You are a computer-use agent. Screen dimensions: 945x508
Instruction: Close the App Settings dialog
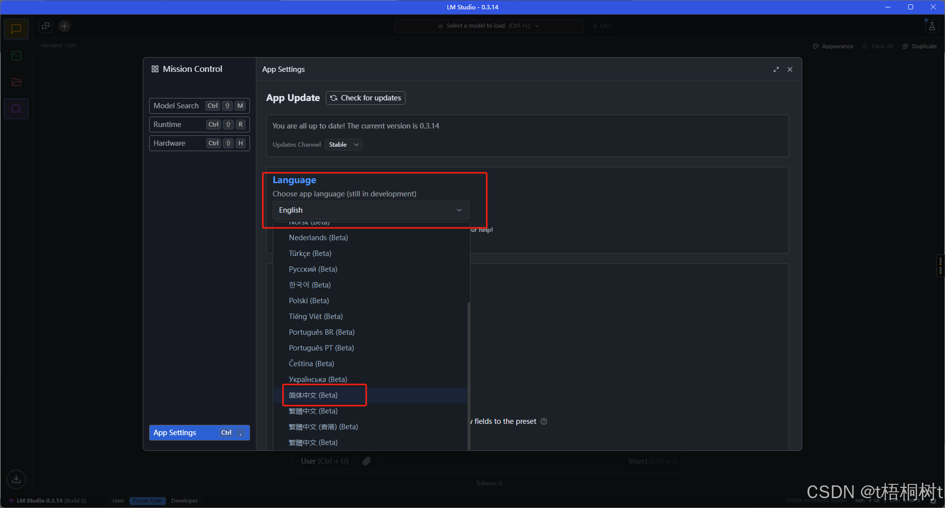tap(790, 69)
